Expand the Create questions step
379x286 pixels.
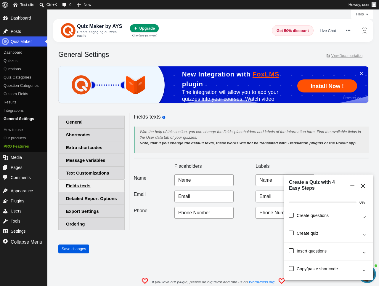[364, 217]
